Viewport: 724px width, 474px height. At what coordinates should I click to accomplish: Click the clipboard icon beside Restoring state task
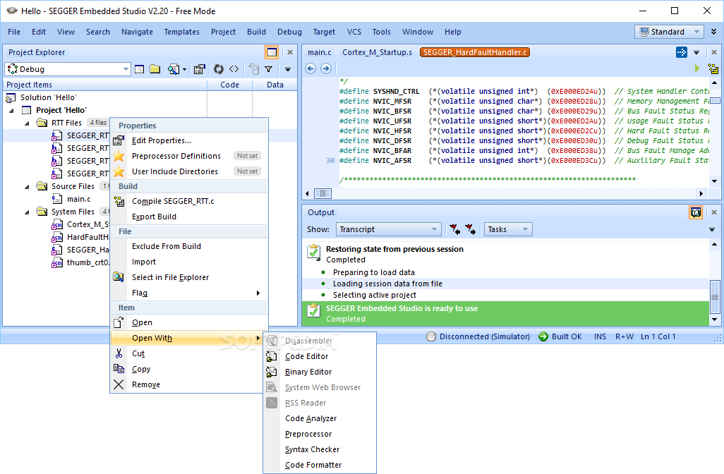coord(313,252)
